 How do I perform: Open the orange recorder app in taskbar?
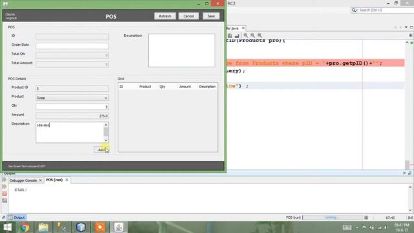point(100,227)
